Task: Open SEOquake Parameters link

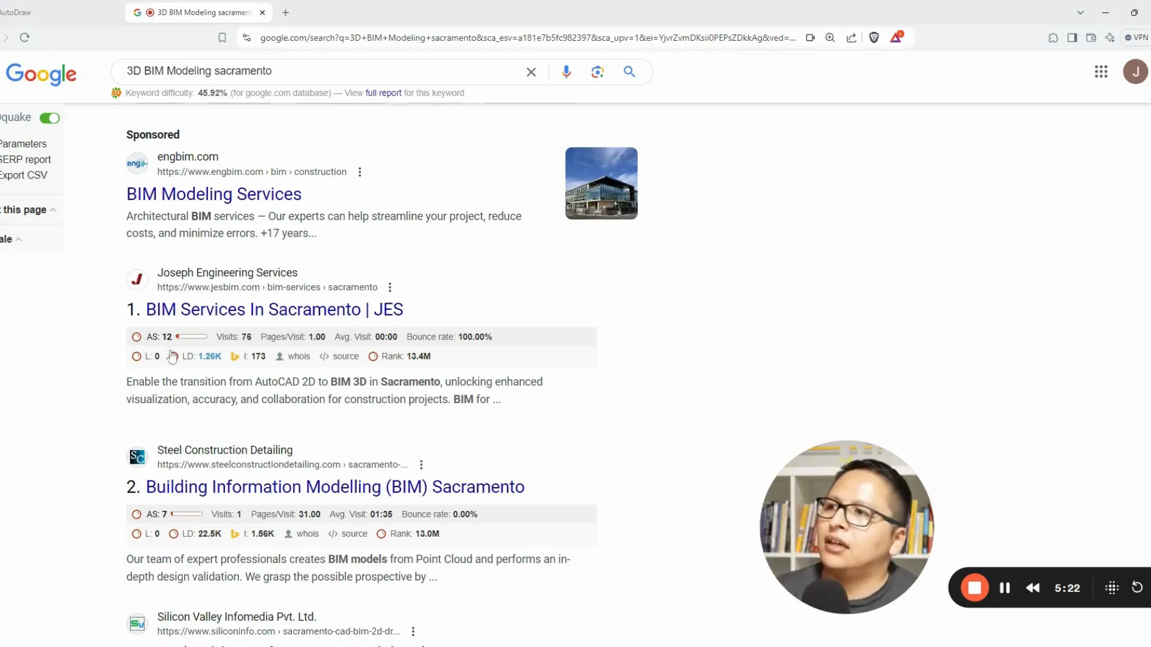Action: 23,144
